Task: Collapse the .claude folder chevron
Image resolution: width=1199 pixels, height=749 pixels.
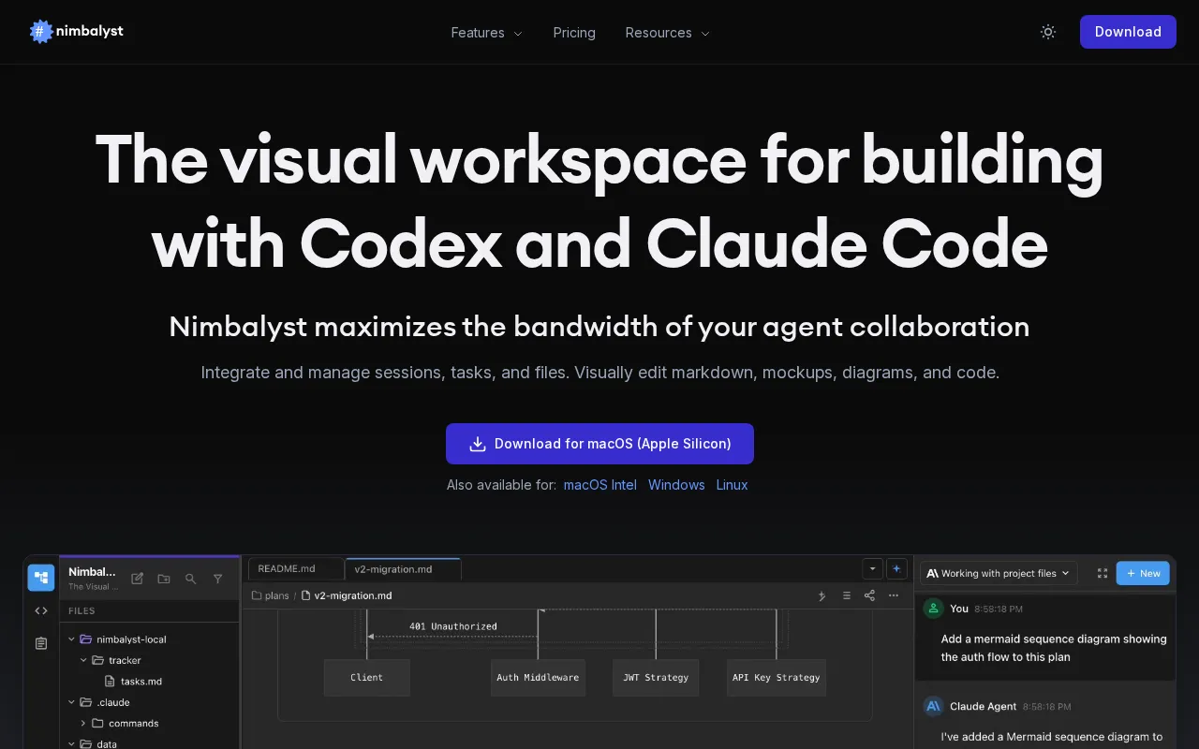Action: tap(72, 702)
